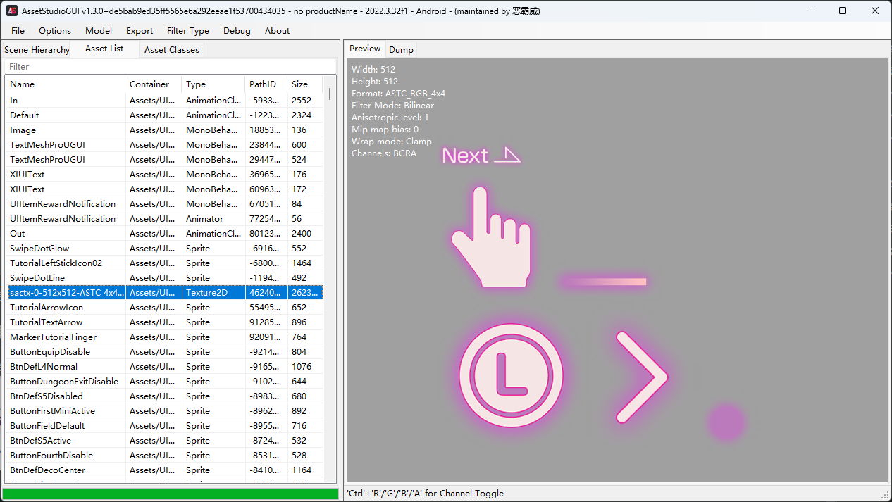Select the SwipeDotGlow sprite row
The image size is (892, 502).
[166, 249]
